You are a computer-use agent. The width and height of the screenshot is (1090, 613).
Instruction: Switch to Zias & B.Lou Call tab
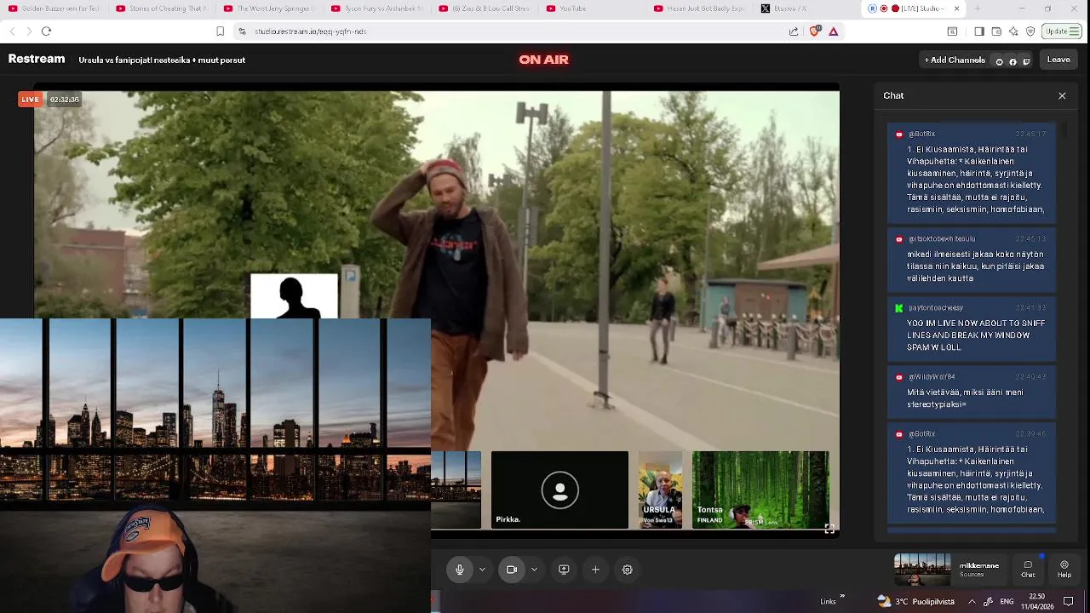[484, 9]
